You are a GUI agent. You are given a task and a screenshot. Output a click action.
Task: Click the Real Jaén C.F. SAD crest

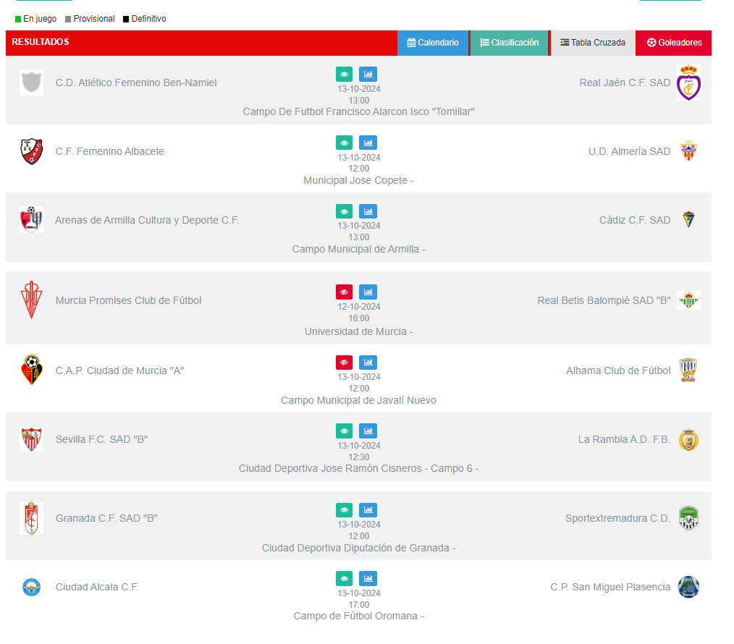coord(688,82)
